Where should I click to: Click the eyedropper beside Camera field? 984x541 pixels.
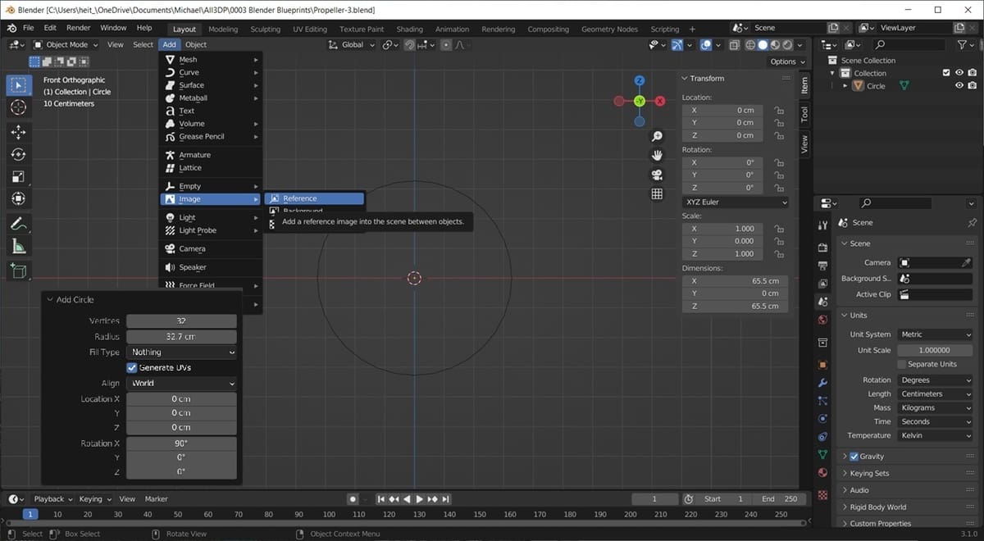pyautogui.click(x=966, y=263)
